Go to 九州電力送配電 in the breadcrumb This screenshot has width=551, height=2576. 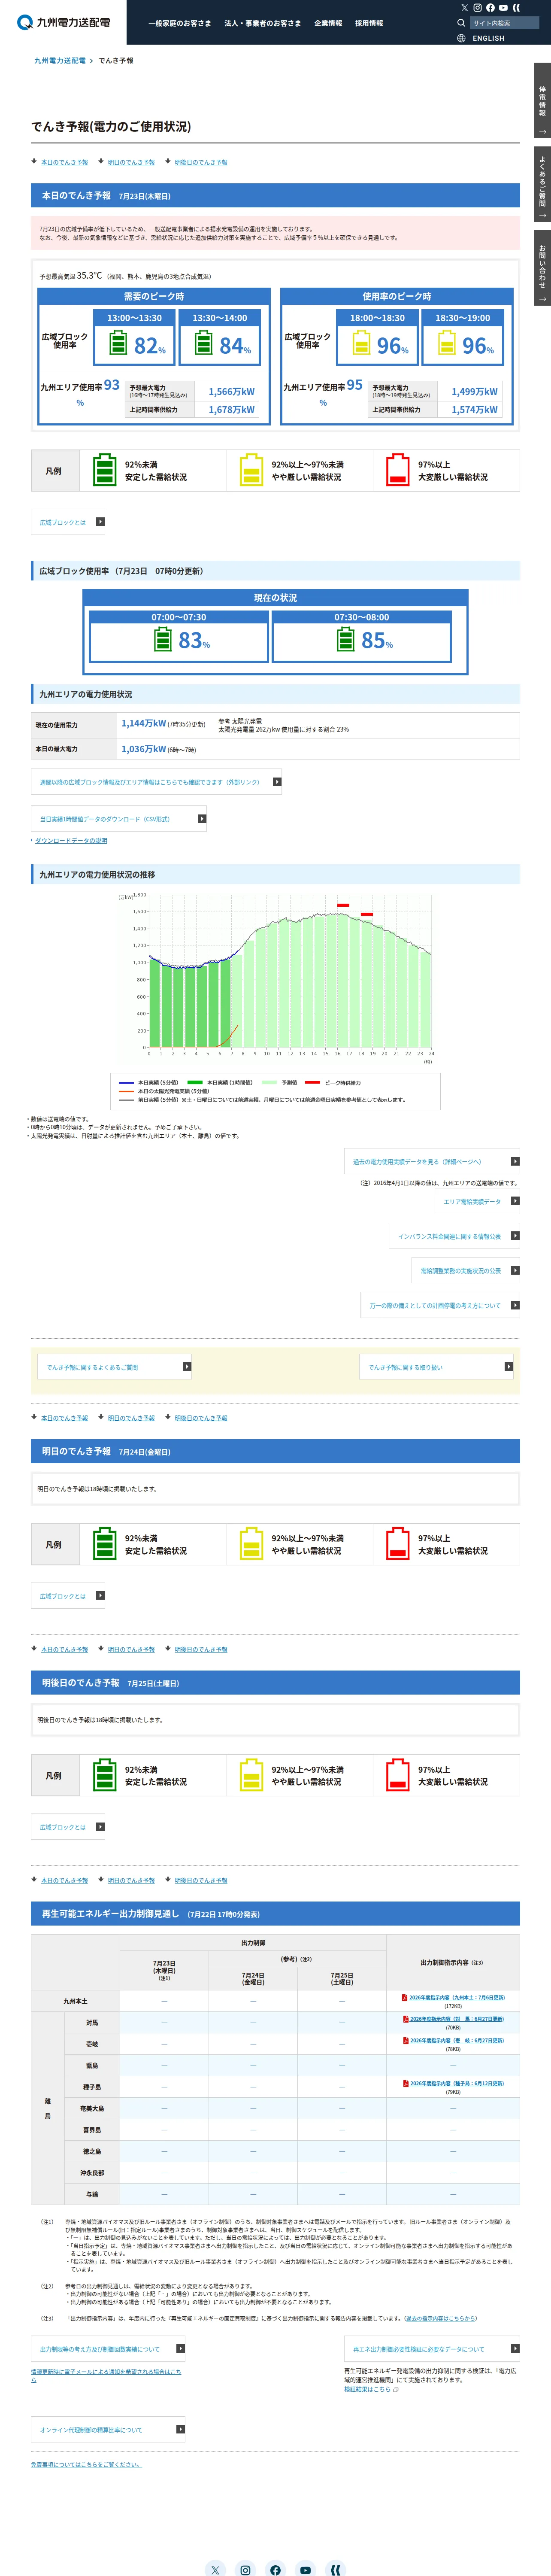(x=60, y=61)
